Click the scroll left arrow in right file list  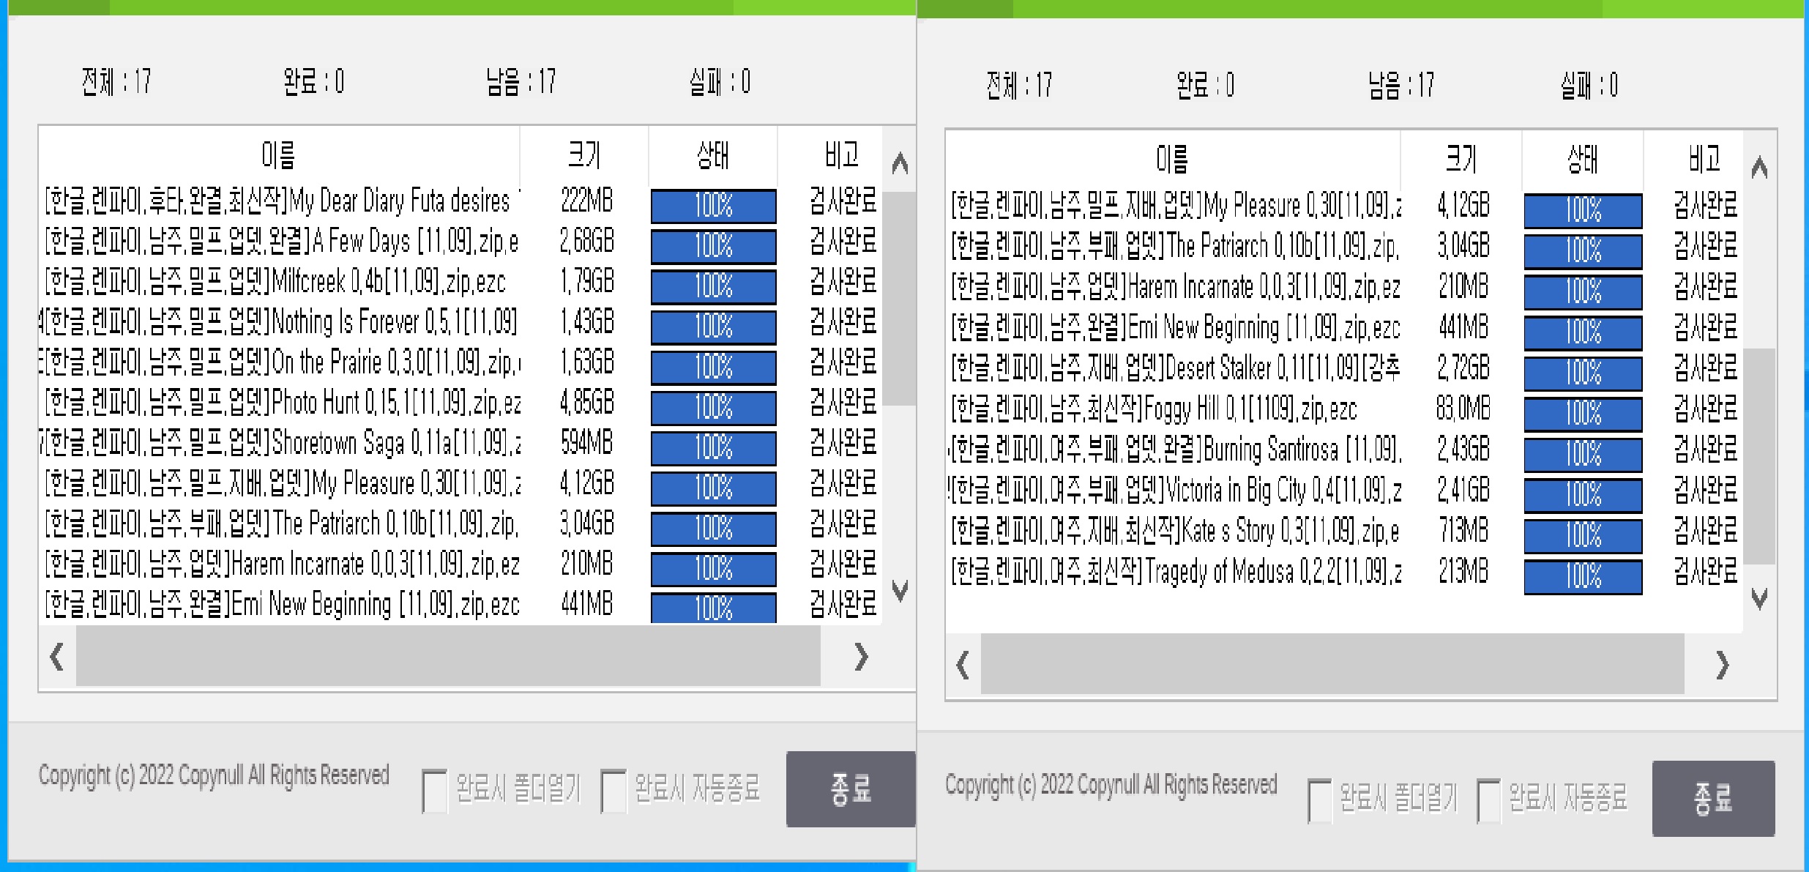tap(963, 666)
